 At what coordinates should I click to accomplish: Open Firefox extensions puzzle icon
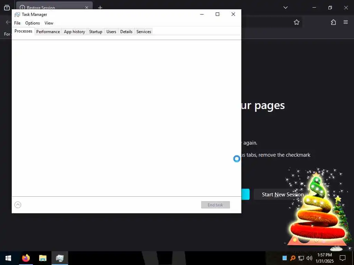[333, 22]
